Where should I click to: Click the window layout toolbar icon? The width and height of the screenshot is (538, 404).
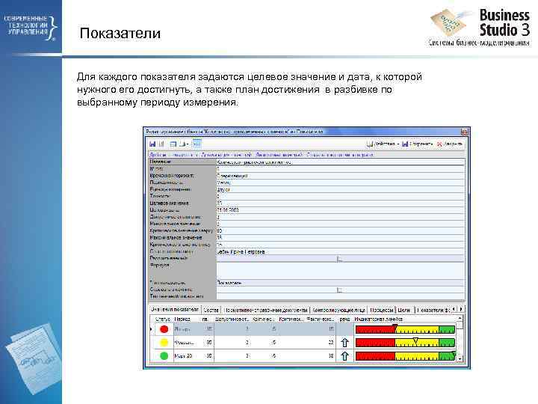pos(173,144)
